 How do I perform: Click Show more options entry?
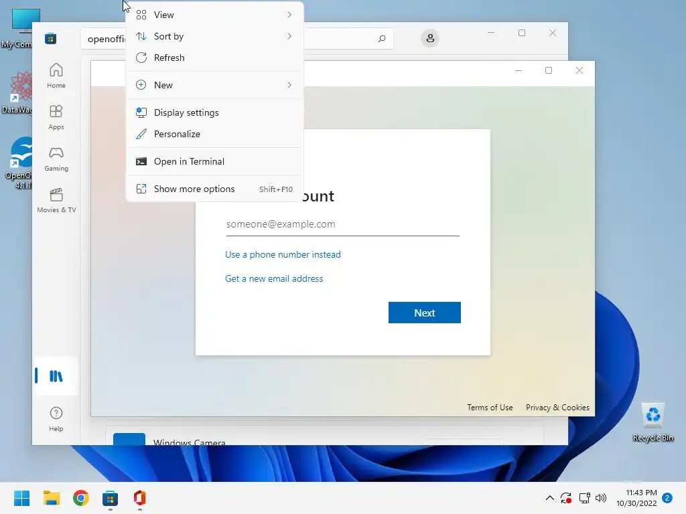pos(214,189)
